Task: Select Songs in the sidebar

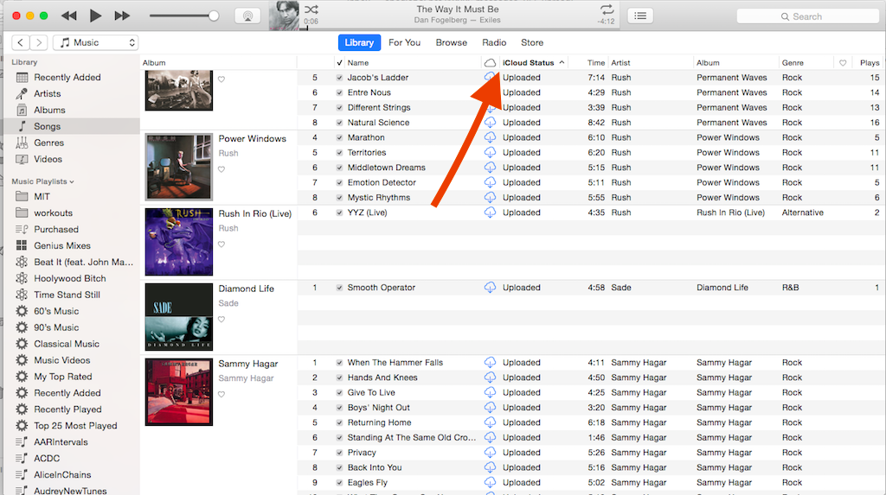Action: coord(72,126)
